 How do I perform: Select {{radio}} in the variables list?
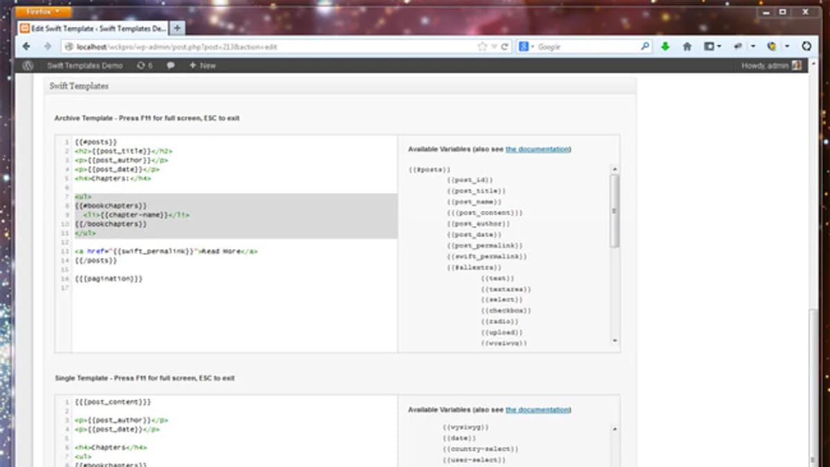pyautogui.click(x=499, y=322)
